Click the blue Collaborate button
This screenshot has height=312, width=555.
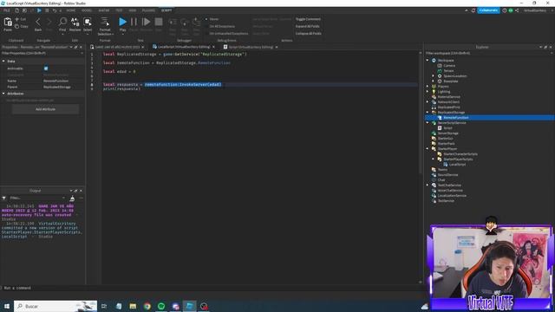[488, 10]
